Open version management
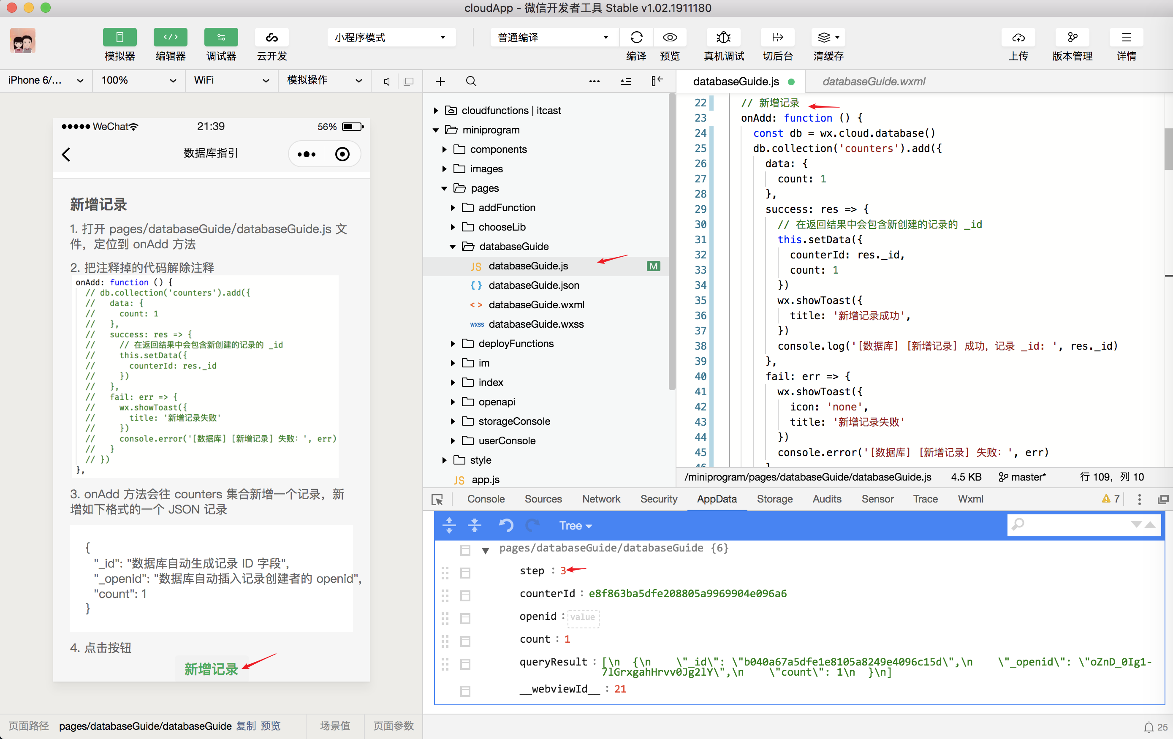 pyautogui.click(x=1072, y=38)
